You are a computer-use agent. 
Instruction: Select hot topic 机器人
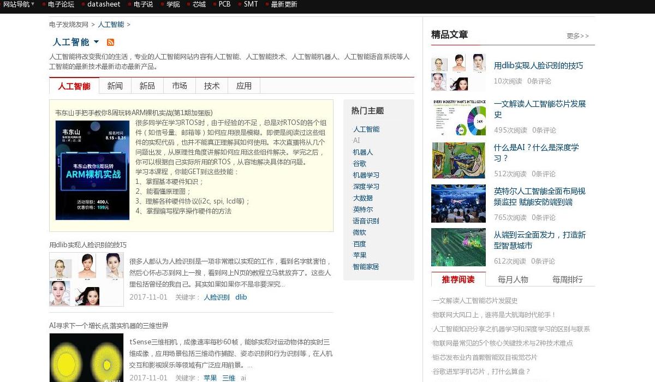pyautogui.click(x=363, y=152)
